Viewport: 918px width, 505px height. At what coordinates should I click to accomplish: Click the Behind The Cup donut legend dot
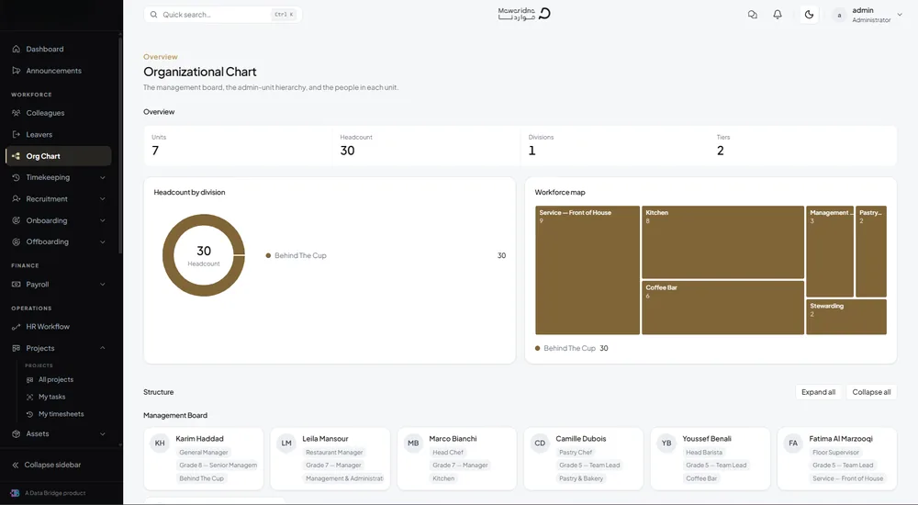[x=268, y=256]
